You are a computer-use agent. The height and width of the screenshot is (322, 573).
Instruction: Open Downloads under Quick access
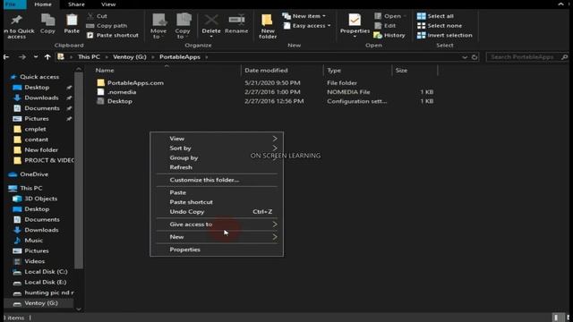[x=41, y=97]
